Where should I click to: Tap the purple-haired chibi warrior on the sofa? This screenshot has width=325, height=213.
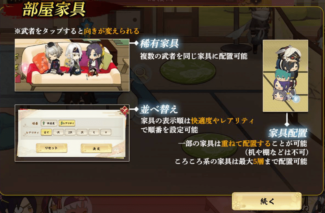click(x=95, y=60)
